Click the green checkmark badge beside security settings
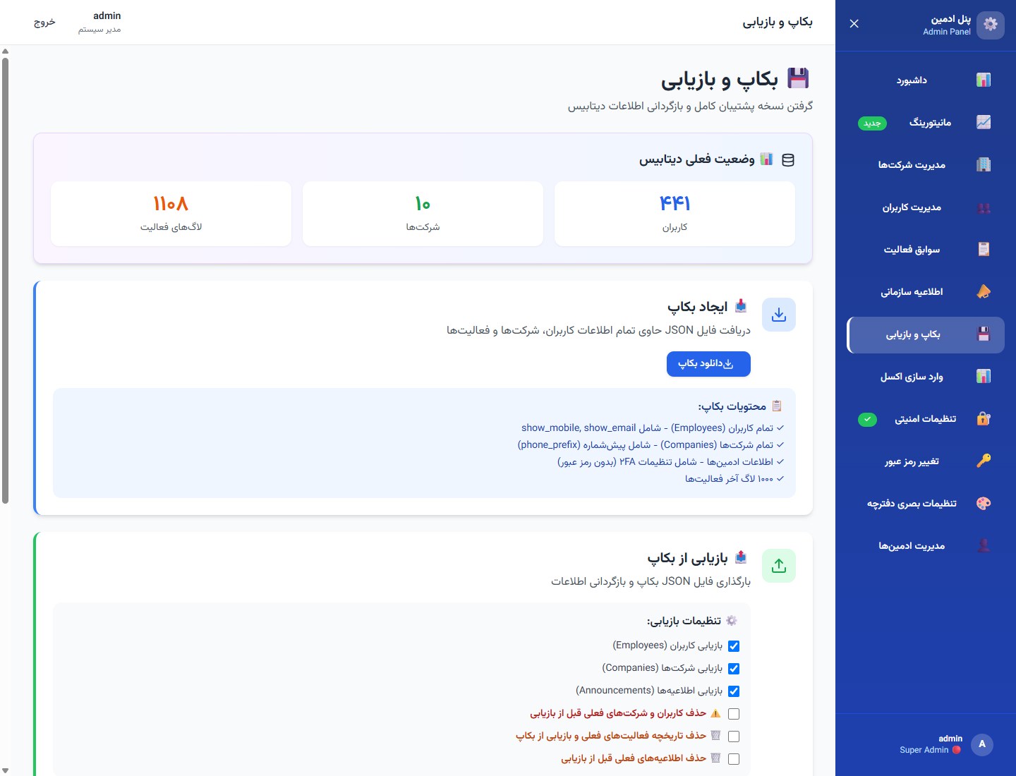1016x776 pixels. coord(867,420)
